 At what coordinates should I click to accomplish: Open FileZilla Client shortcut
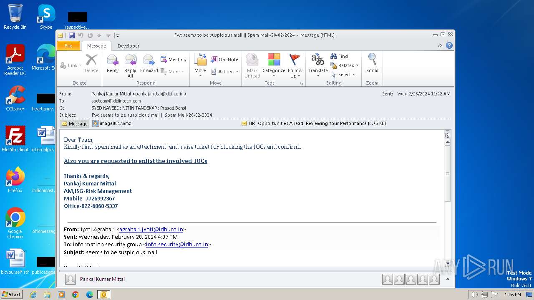click(15, 139)
